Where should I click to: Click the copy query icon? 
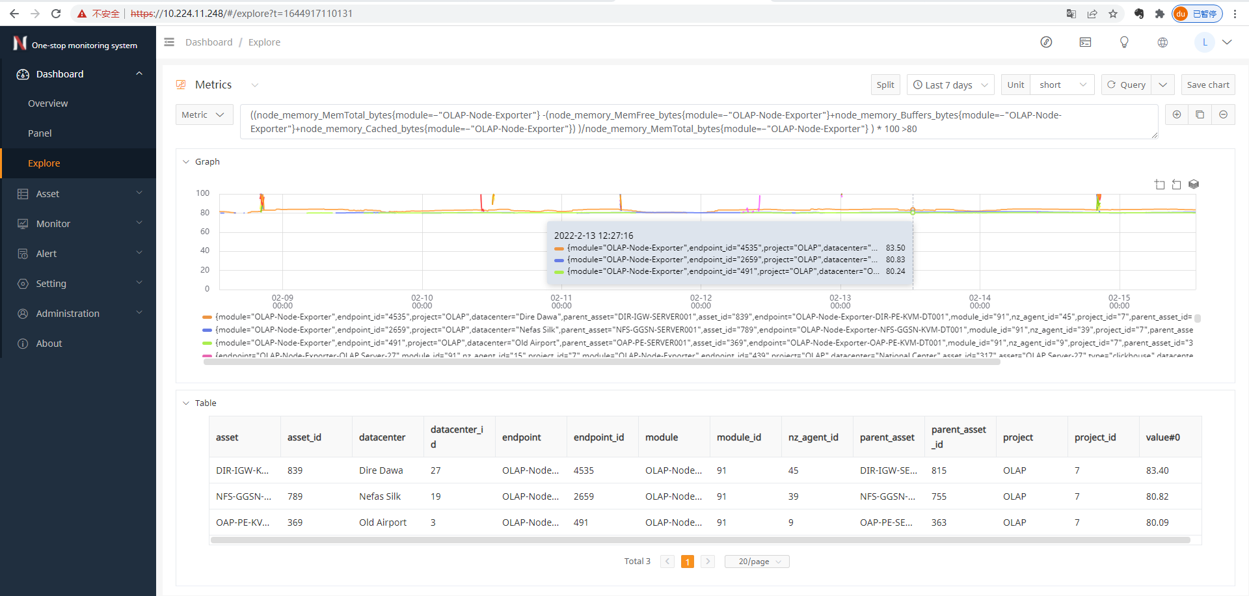point(1200,115)
